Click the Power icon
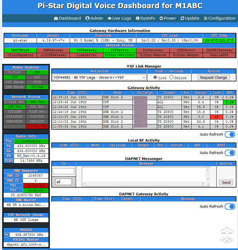 click(x=161, y=18)
